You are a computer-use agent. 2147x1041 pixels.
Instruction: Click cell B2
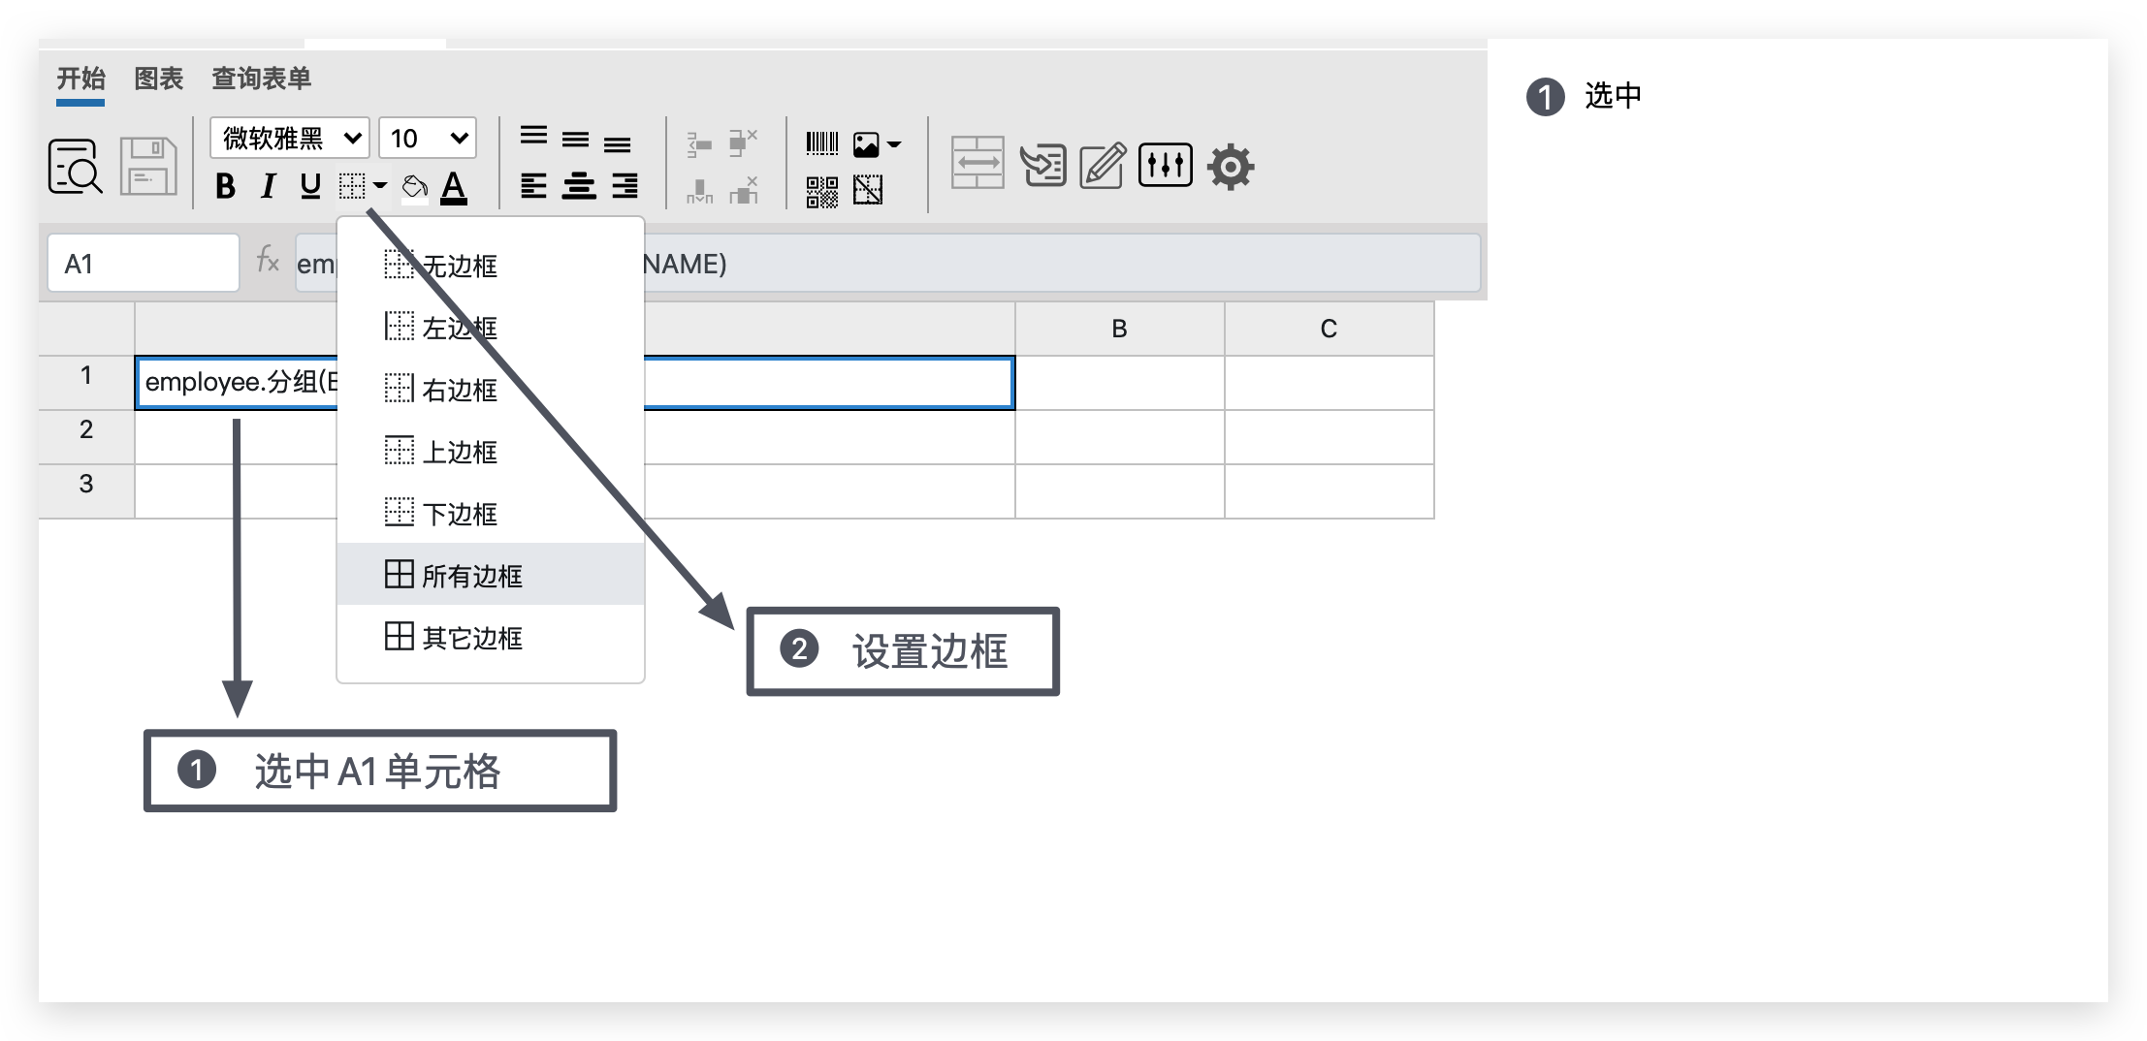click(1120, 437)
